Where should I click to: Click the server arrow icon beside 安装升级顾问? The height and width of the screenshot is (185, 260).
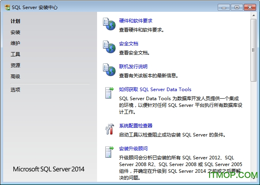point(109,152)
